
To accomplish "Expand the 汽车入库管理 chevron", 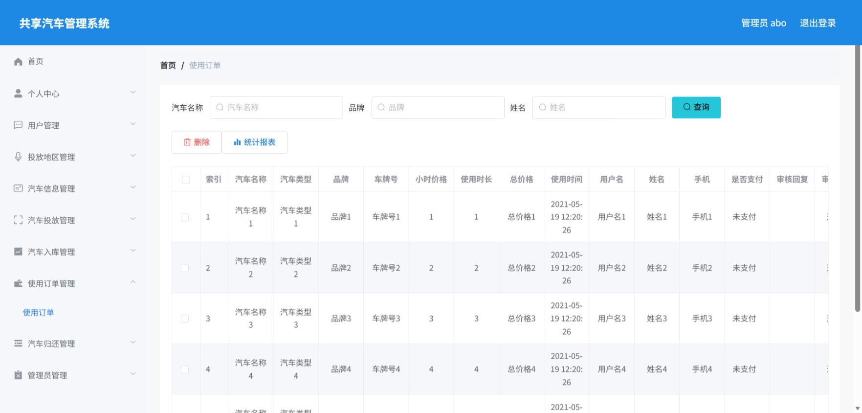I will [133, 251].
